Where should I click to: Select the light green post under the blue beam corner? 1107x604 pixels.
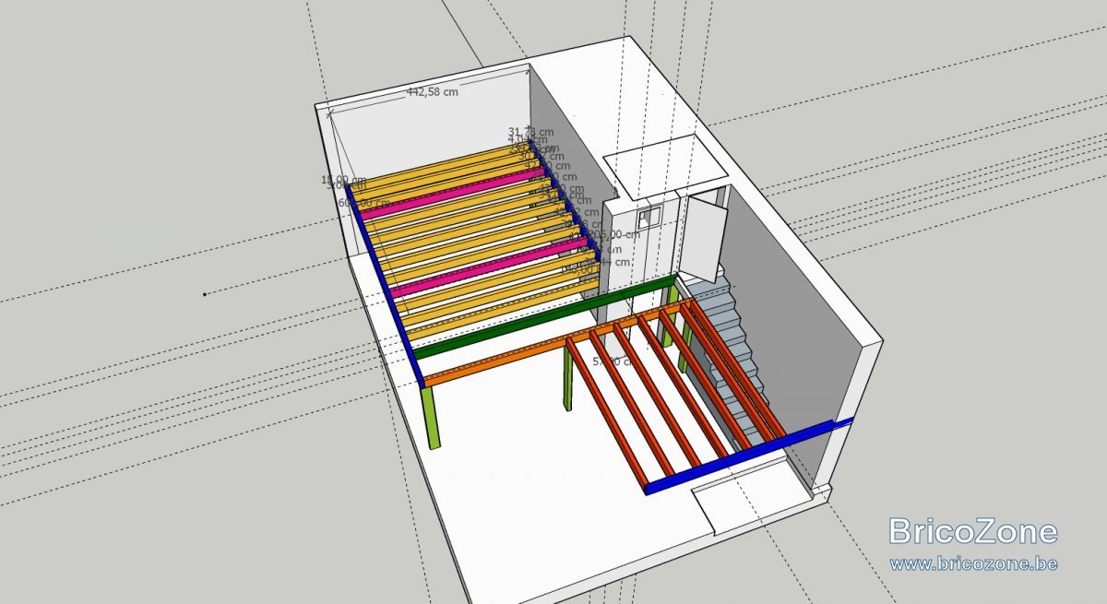coord(433,416)
